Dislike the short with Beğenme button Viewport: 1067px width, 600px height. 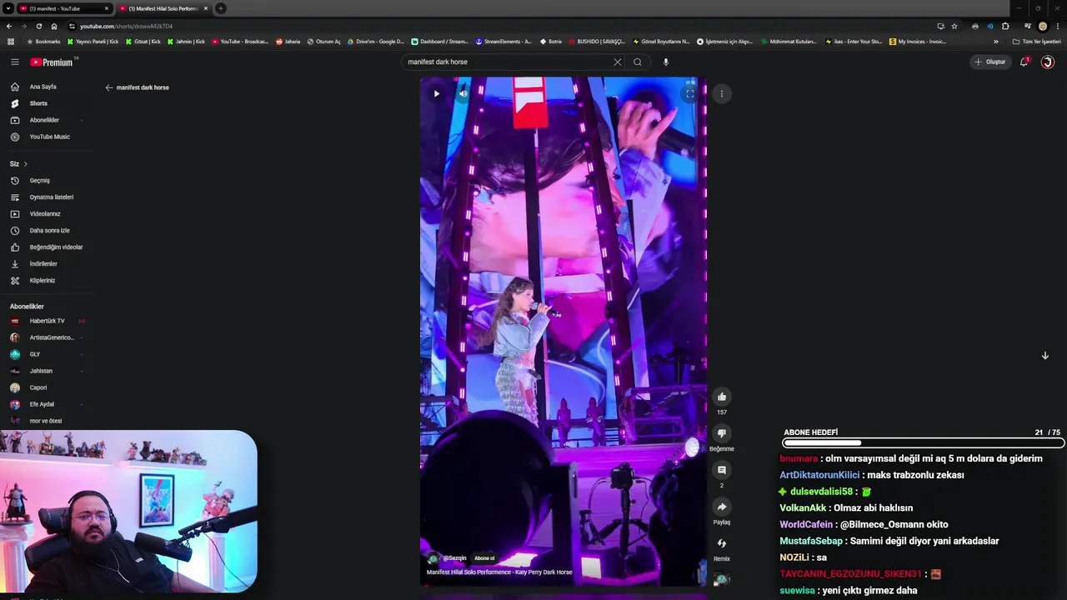point(722,433)
